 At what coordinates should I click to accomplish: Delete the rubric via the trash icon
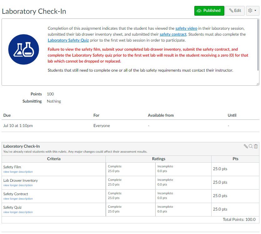pos(256,146)
